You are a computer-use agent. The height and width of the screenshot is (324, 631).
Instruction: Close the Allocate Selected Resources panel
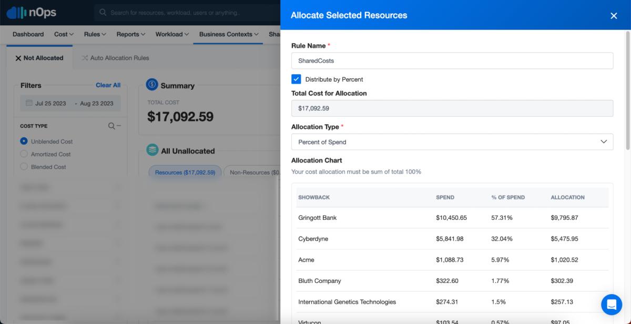[614, 16]
